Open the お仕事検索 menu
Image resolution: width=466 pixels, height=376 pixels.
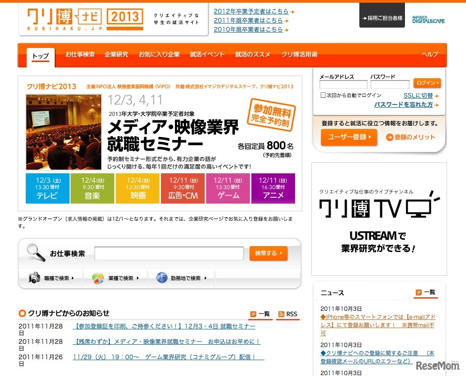[x=80, y=54]
